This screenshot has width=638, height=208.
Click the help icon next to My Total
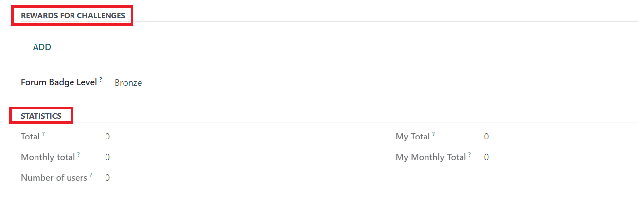point(433,134)
